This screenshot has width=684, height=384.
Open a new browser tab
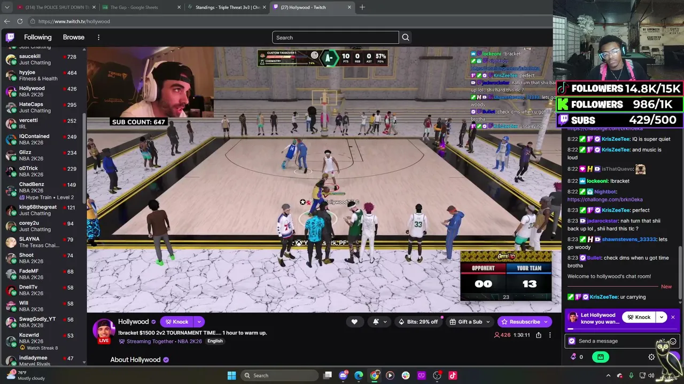(362, 7)
